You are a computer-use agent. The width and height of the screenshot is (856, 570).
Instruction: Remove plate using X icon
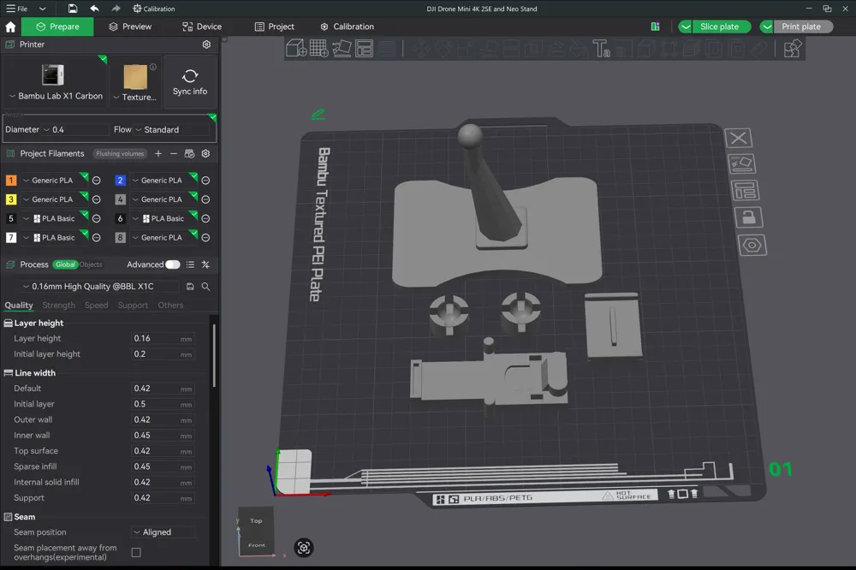tap(739, 138)
